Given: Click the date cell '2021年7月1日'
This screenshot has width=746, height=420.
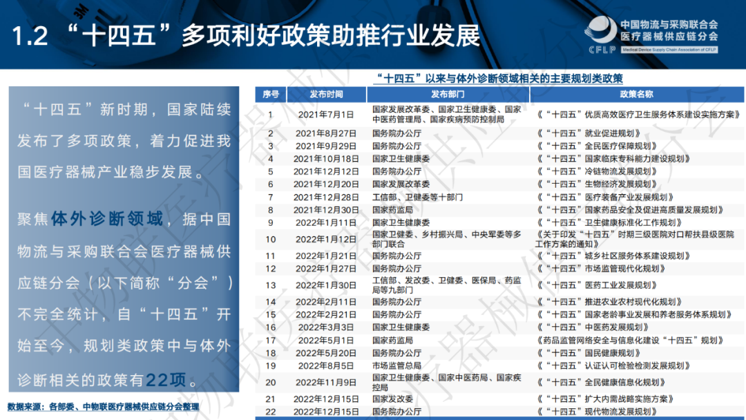Looking at the screenshot, I should [x=326, y=115].
